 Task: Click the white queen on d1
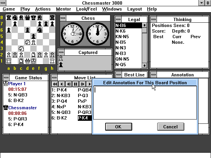pyautogui.click(x=27, y=61)
